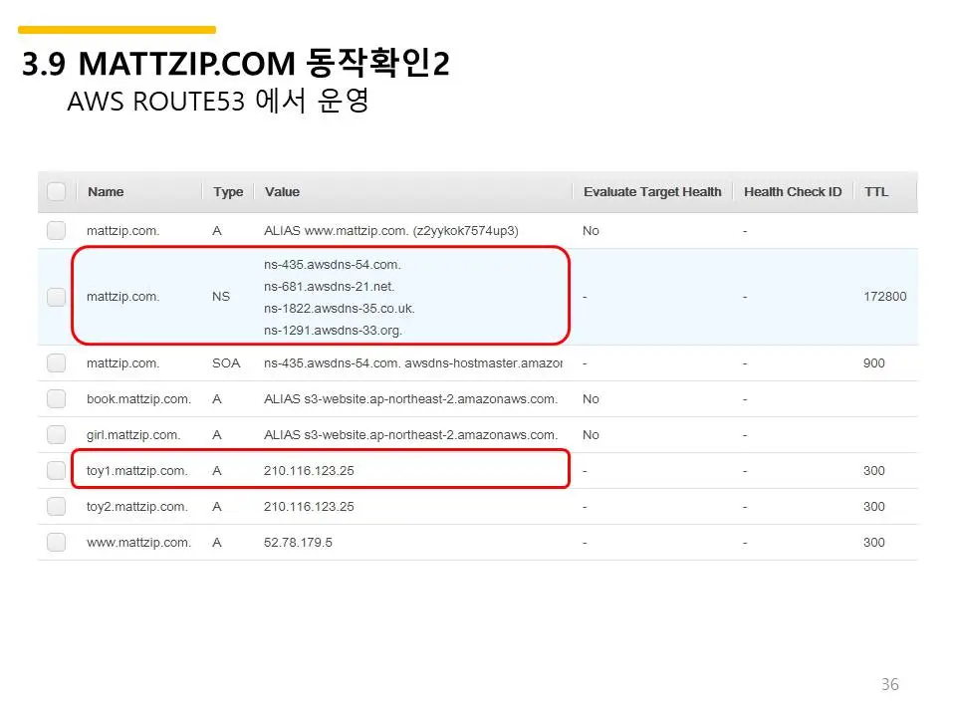
Task: Select the toy1.mattzip.com row checkbox
Action: pos(56,471)
